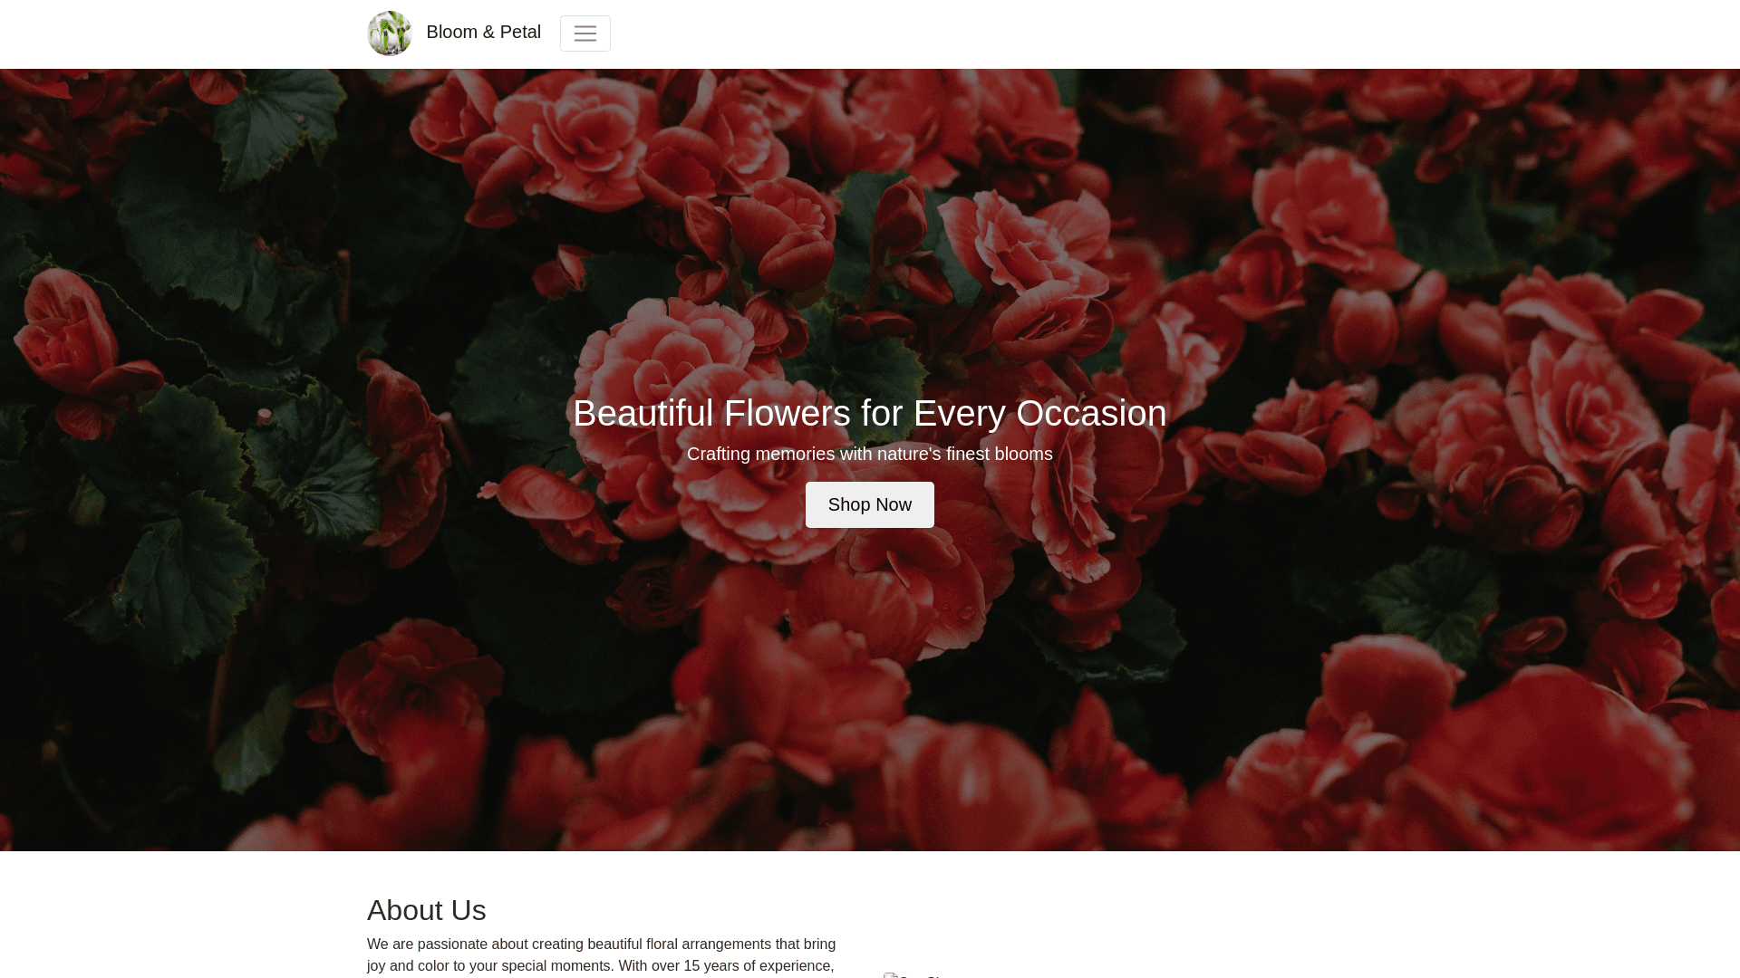Click the round Bloom & Petal logo image
Image resolution: width=1740 pixels, height=978 pixels.
point(390,34)
